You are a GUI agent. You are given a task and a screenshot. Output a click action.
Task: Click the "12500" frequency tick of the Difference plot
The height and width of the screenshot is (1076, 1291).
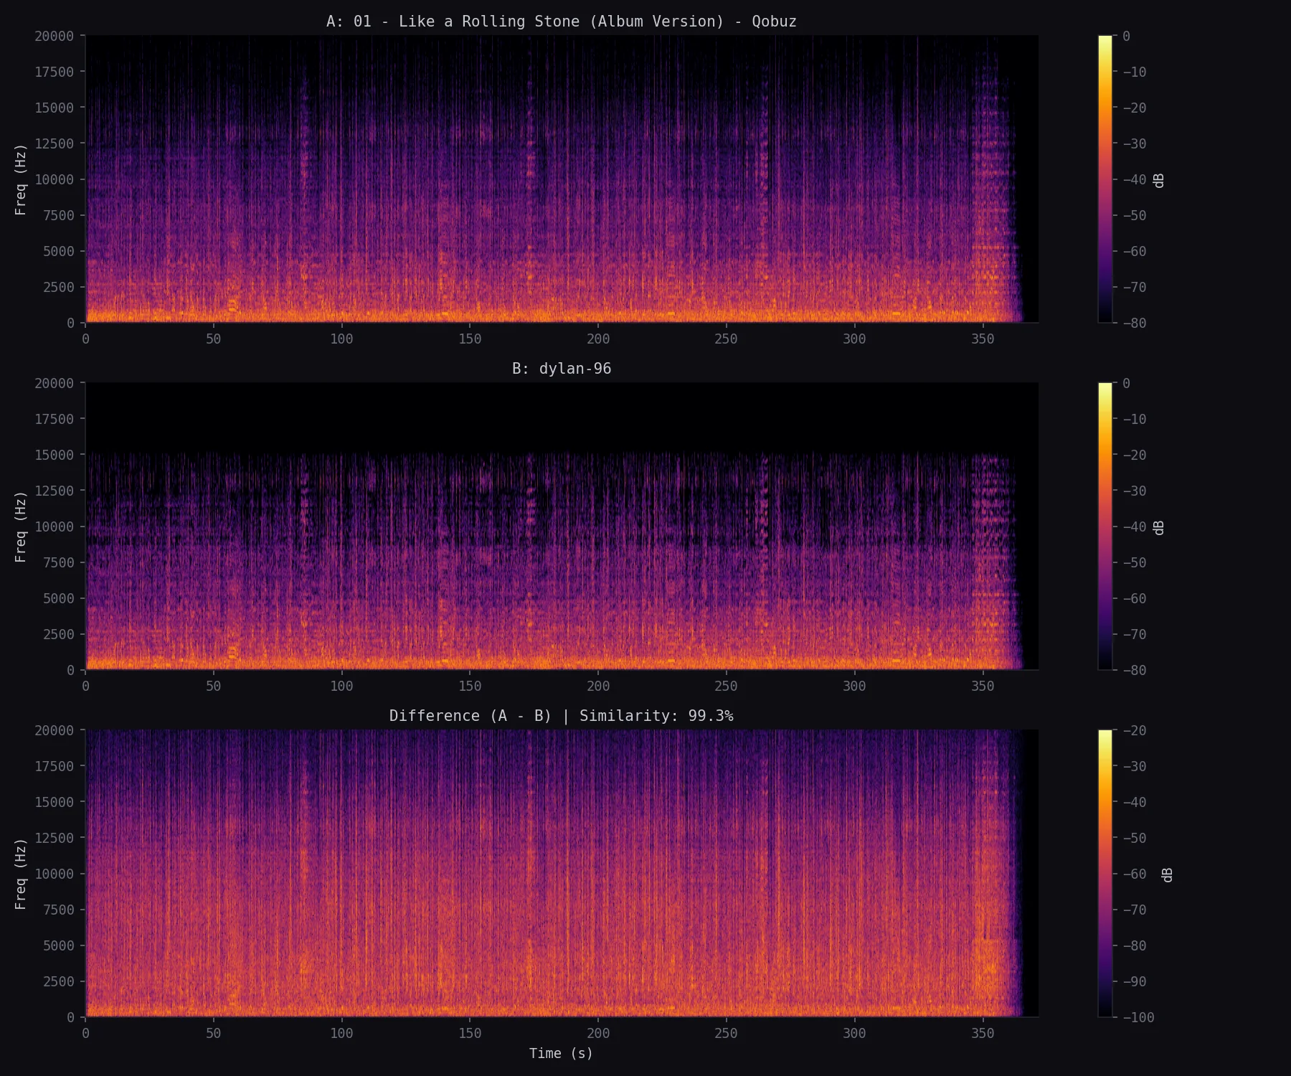point(55,838)
